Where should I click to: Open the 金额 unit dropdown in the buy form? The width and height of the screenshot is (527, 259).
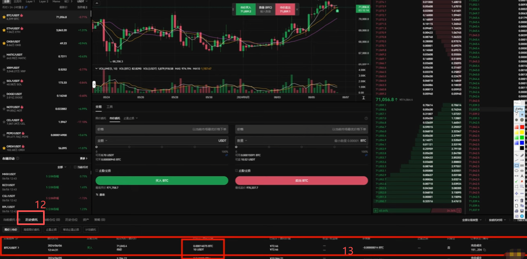pyautogui.click(x=103, y=140)
